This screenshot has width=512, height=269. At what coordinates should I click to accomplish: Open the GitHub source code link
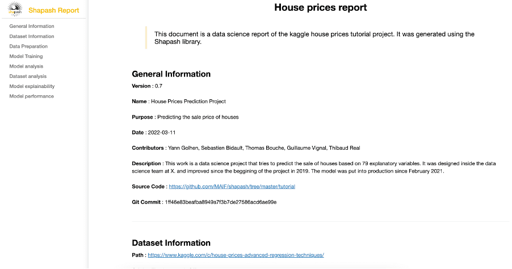point(232,186)
